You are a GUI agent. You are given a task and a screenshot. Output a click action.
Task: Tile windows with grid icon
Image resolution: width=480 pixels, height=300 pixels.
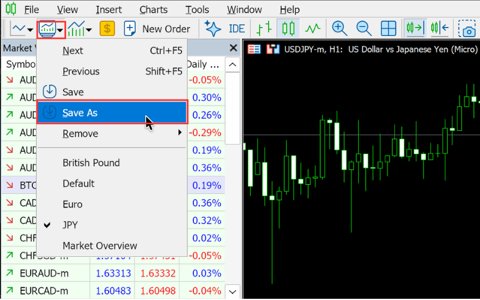388,29
